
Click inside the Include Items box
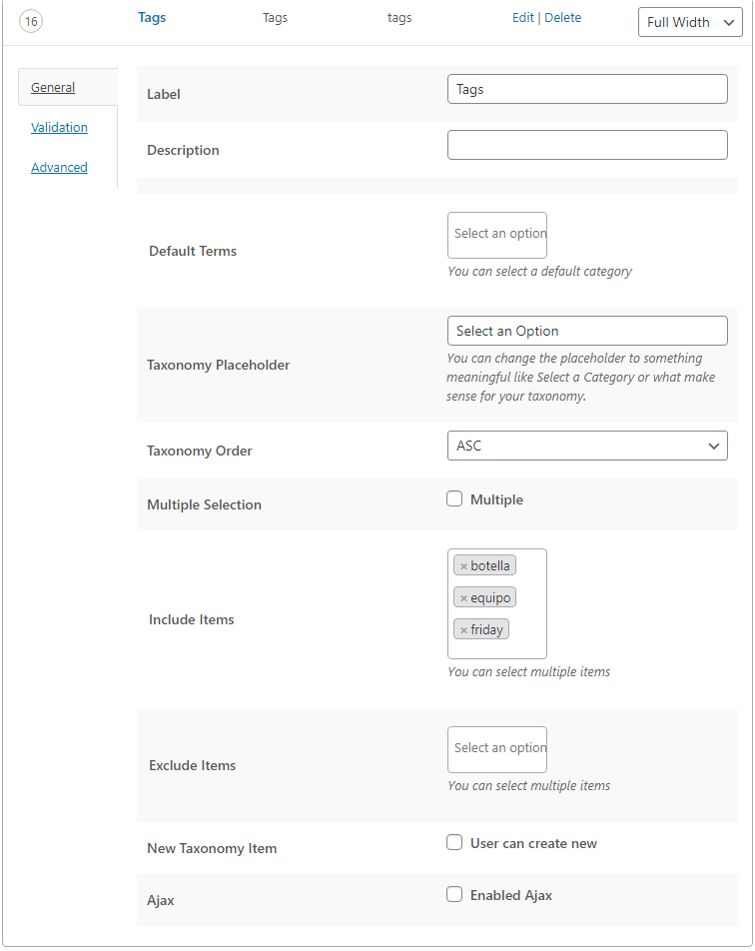pyautogui.click(x=497, y=604)
